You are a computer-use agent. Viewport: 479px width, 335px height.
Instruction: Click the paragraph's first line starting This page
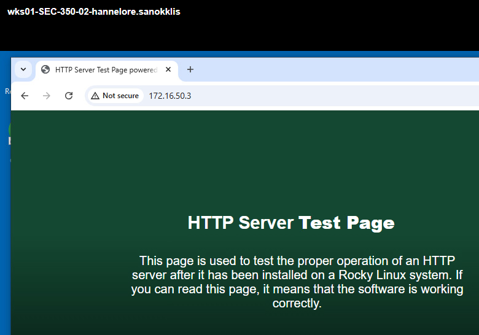click(x=297, y=260)
